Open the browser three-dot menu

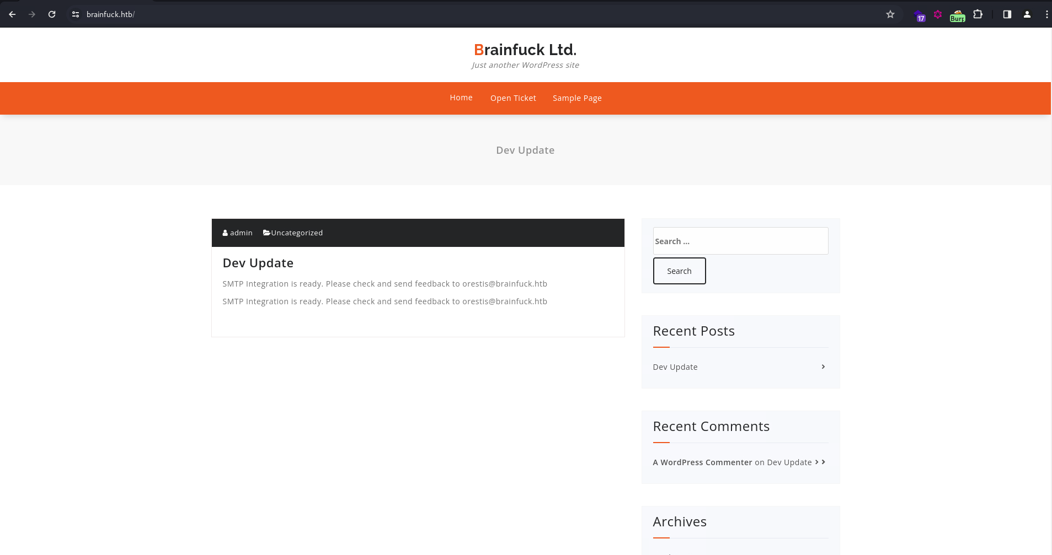click(x=1046, y=14)
